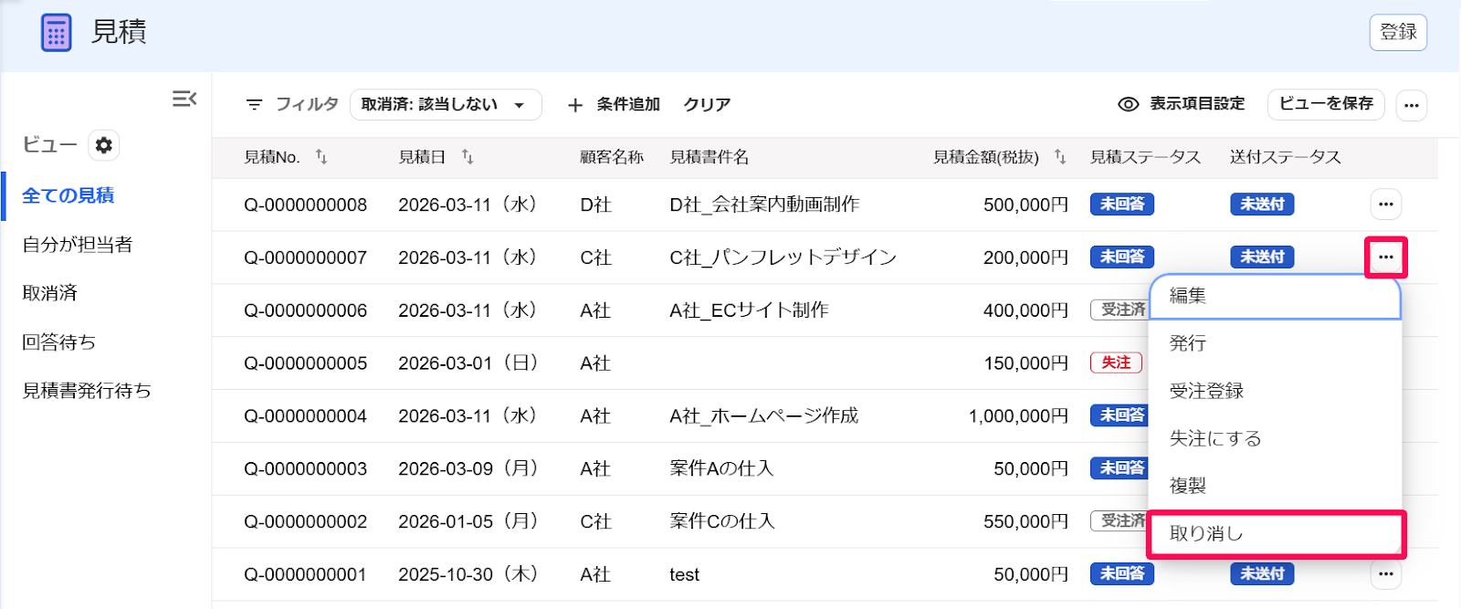1461x609 pixels.
Task: Sort by 見積金額(税抜) column arrows
Action: [1060, 157]
